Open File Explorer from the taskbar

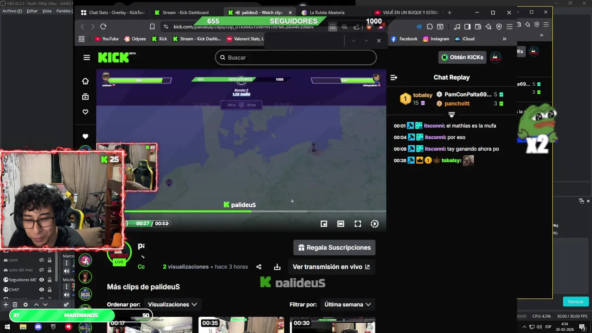pyautogui.click(x=23, y=327)
